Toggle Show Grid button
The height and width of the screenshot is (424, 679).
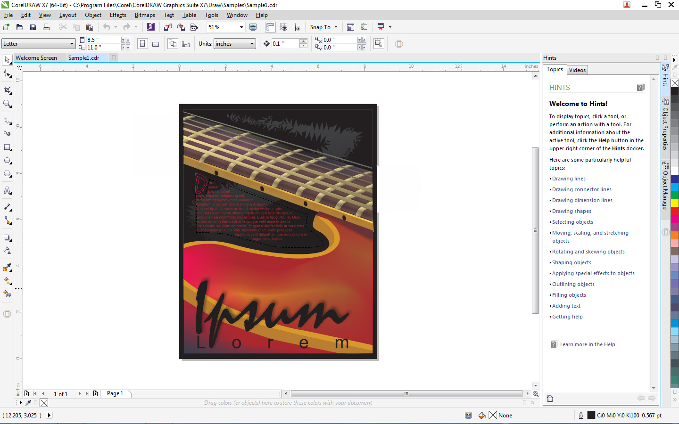(x=283, y=27)
